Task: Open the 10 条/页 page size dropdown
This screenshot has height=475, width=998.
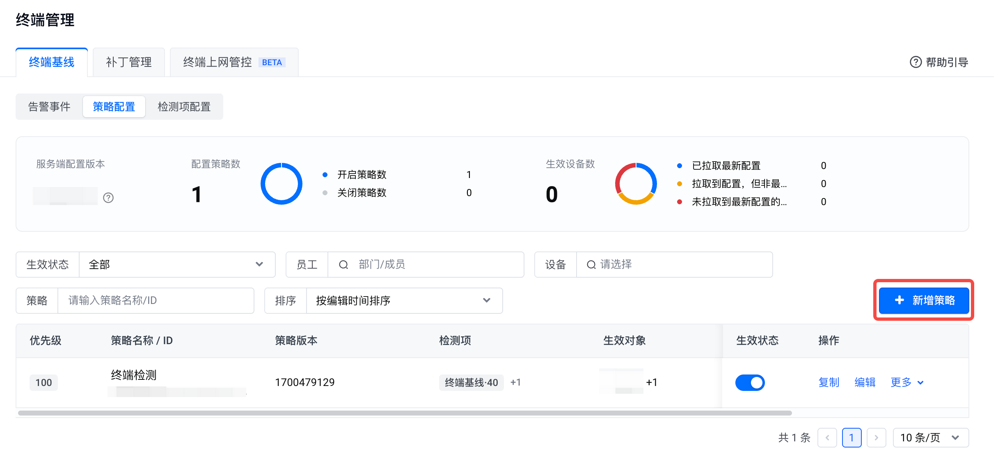Action: [x=930, y=438]
